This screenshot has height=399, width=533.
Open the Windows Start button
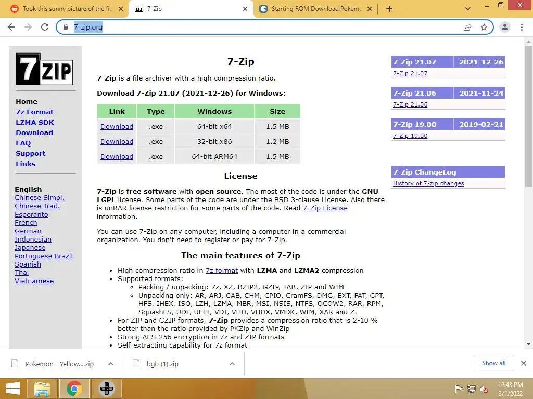tap(13, 389)
